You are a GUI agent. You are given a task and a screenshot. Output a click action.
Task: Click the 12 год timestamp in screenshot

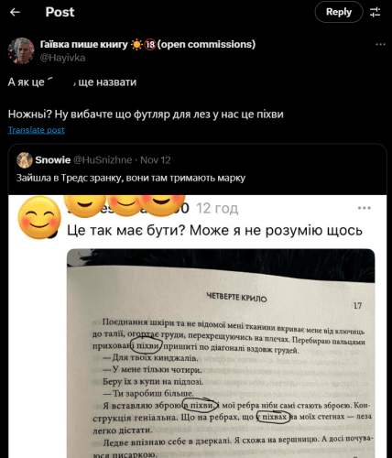click(x=217, y=208)
